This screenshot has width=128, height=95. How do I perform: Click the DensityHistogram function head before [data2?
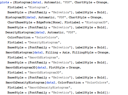pyautogui.click(x=20, y=32)
